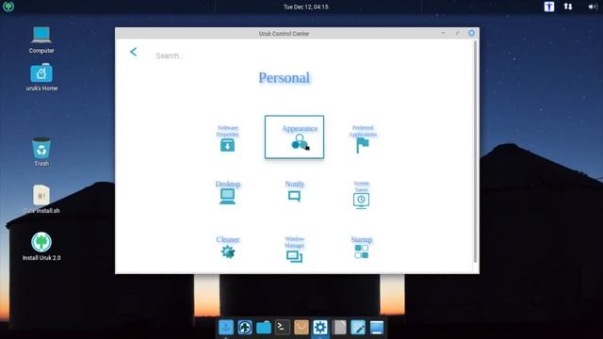603x339 pixels.
Task: Open the download icon in dock
Action: coord(226,328)
